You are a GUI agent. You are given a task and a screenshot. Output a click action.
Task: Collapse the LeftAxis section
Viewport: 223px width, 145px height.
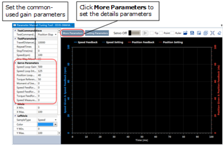tap(15, 116)
